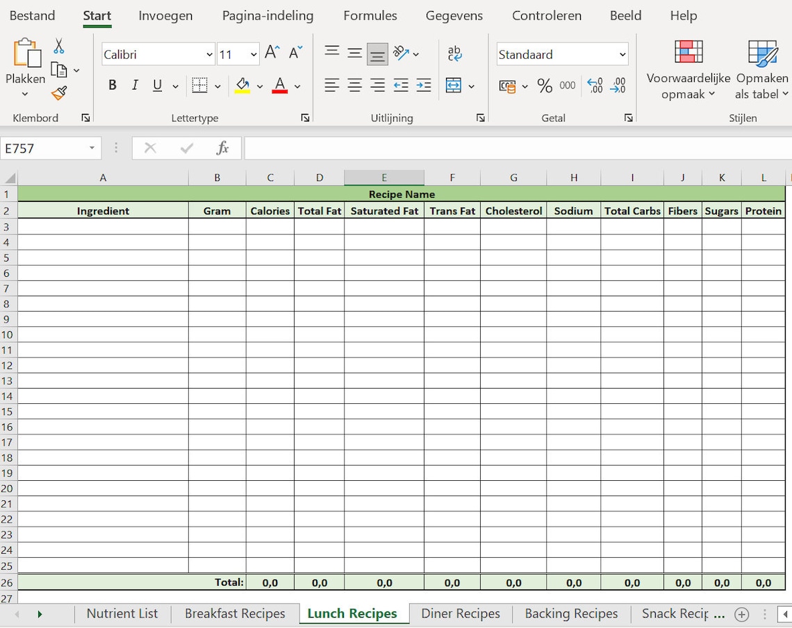Toggle bold formatting
Screen dimensions: 792x628
click(x=112, y=85)
